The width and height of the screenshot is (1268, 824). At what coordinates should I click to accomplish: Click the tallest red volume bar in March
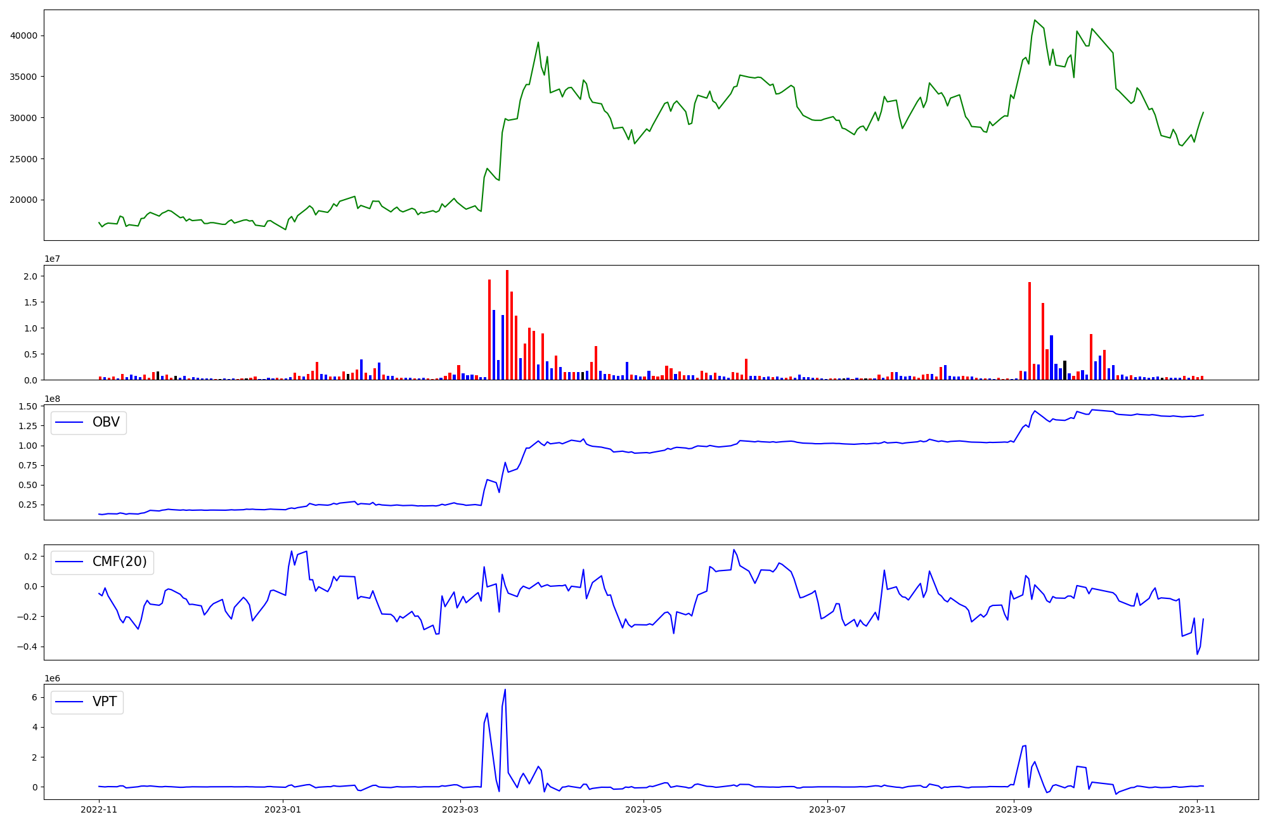tap(507, 323)
